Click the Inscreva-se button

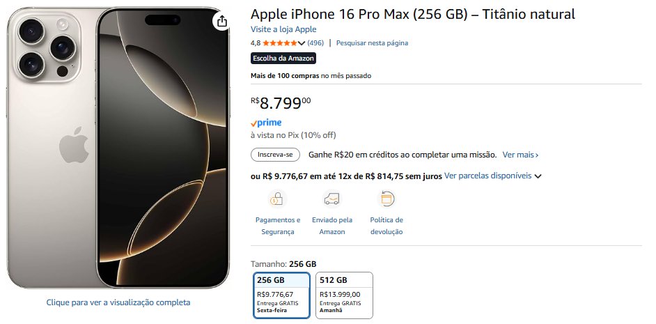click(x=275, y=155)
